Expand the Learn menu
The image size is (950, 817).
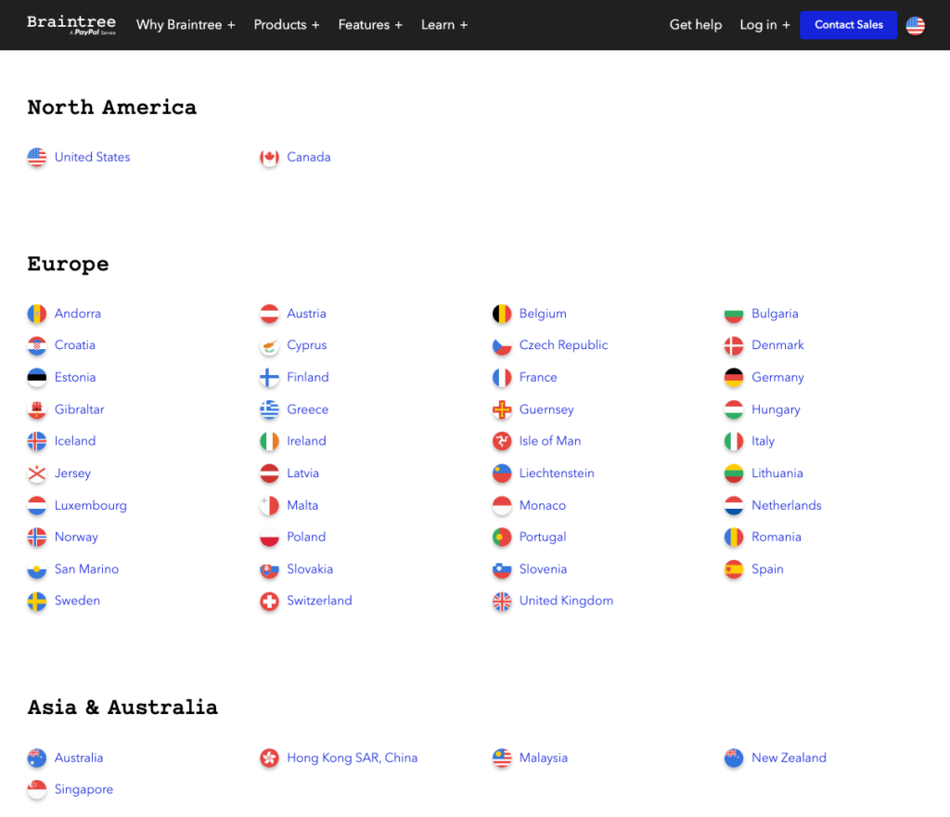pos(444,25)
